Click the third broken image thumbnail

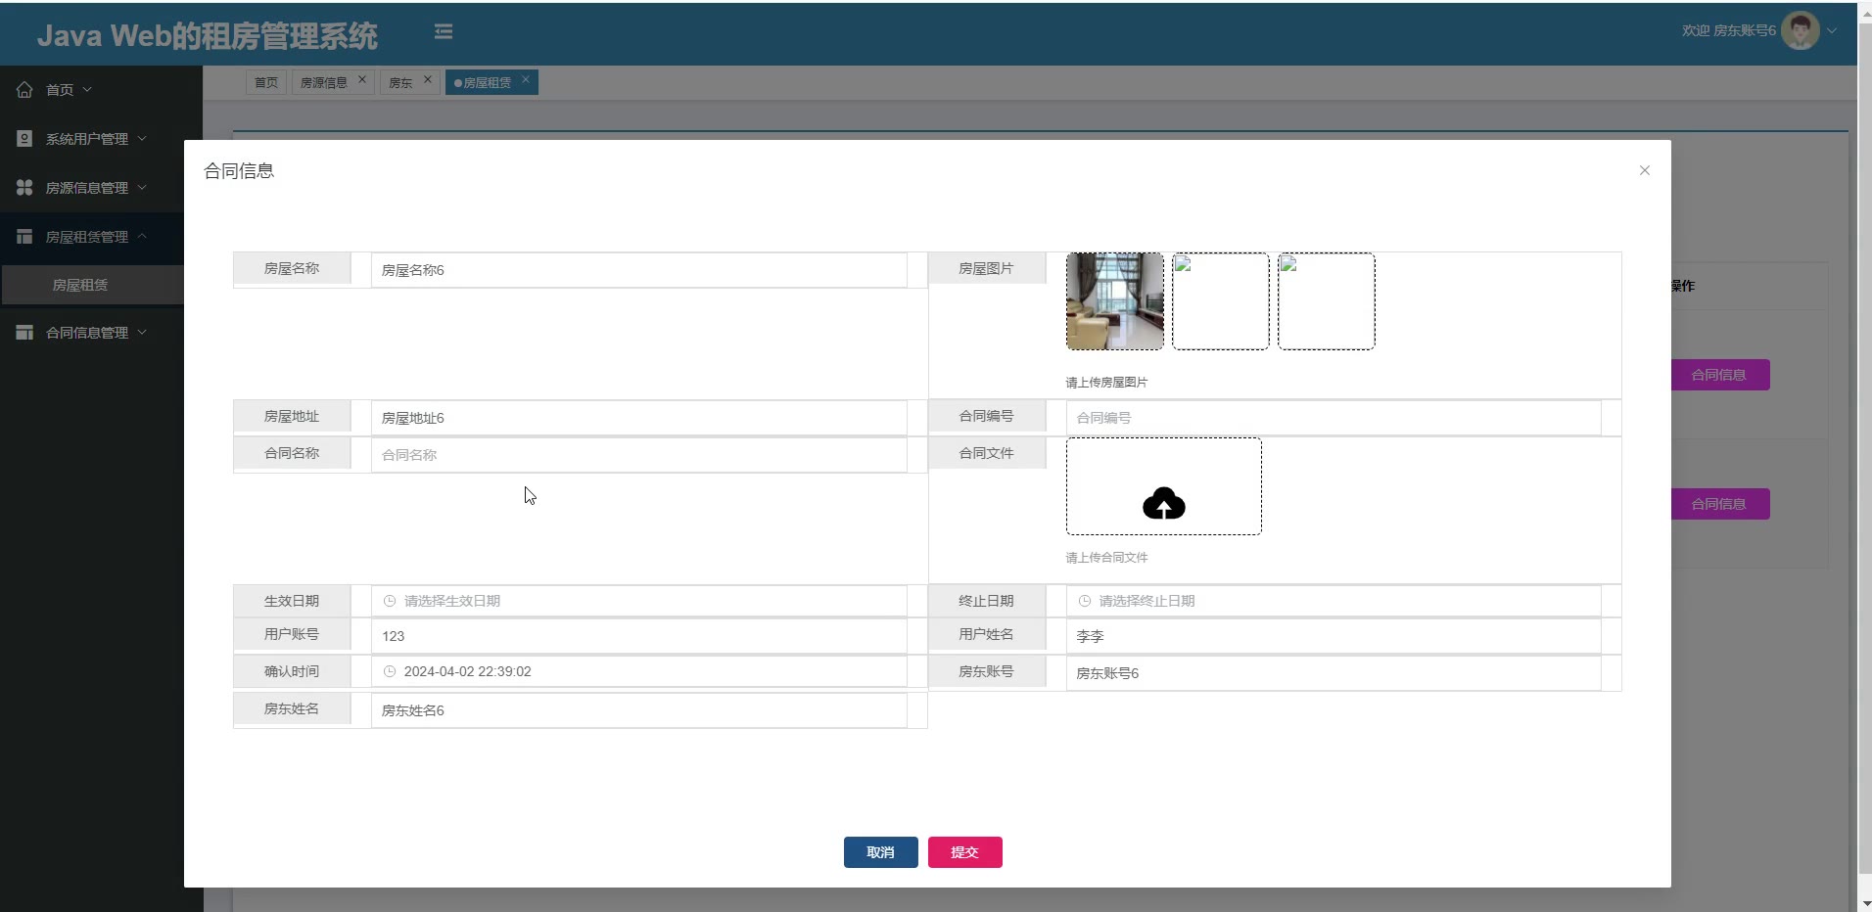(1327, 301)
